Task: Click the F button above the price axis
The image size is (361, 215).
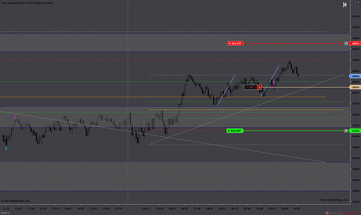Action: [x=359, y=2]
